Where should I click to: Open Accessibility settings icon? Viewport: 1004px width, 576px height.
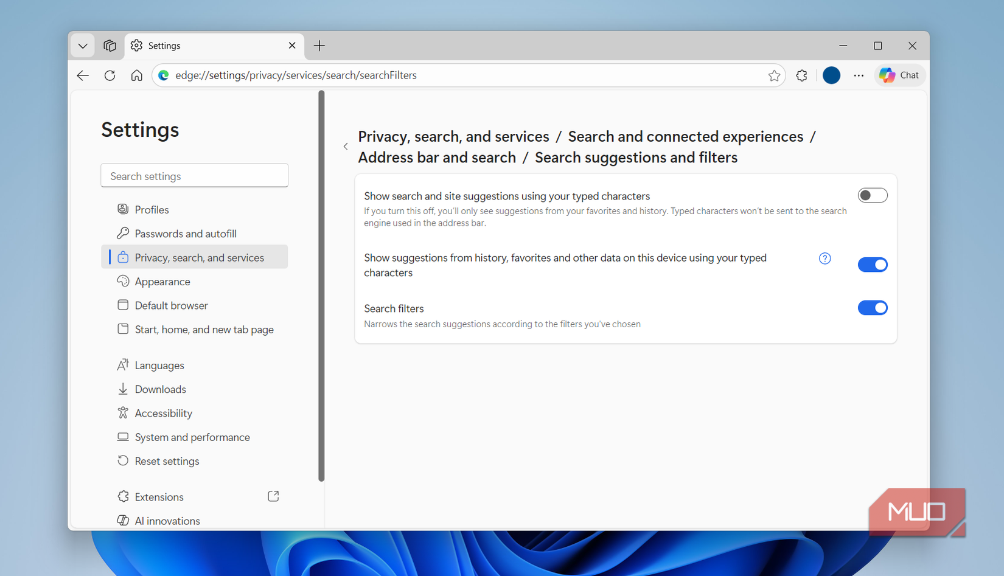124,413
